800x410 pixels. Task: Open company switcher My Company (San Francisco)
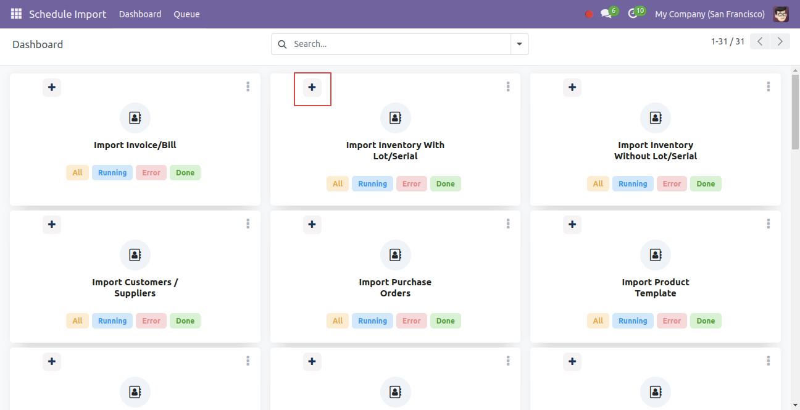coord(710,14)
